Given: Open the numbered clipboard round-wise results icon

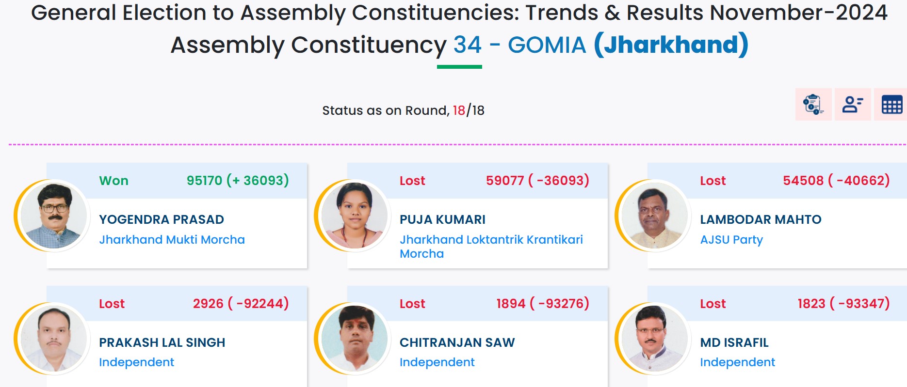Looking at the screenshot, I should coord(813,104).
